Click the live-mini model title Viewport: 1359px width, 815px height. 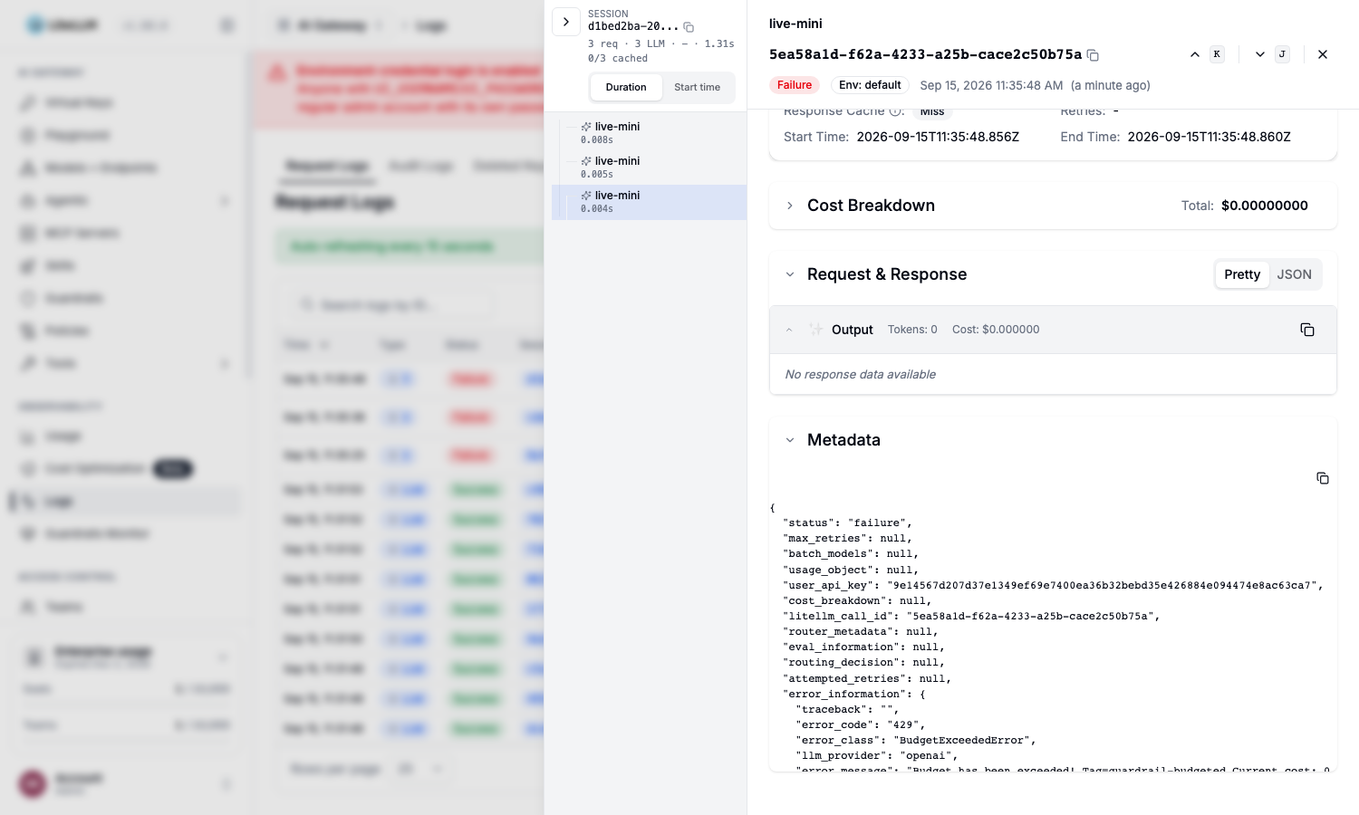795,24
